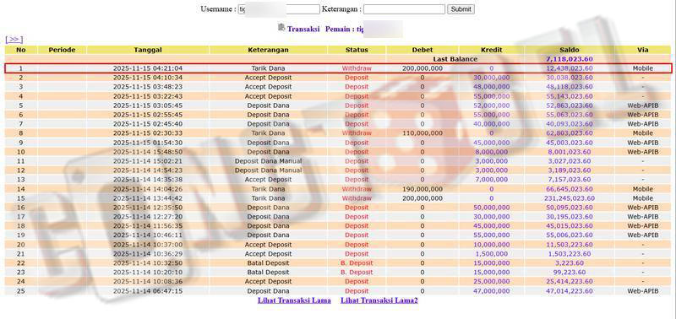The width and height of the screenshot is (676, 319).
Task: Click the Status column header
Action: (x=357, y=50)
